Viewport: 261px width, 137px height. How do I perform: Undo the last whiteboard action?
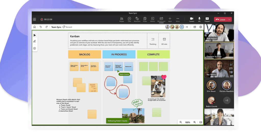(x=41, y=27)
